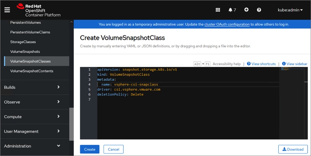Image resolution: width=311 pixels, height=156 pixels.
Task: Toggle the hamburger navigation menu
Action: click(7, 10)
